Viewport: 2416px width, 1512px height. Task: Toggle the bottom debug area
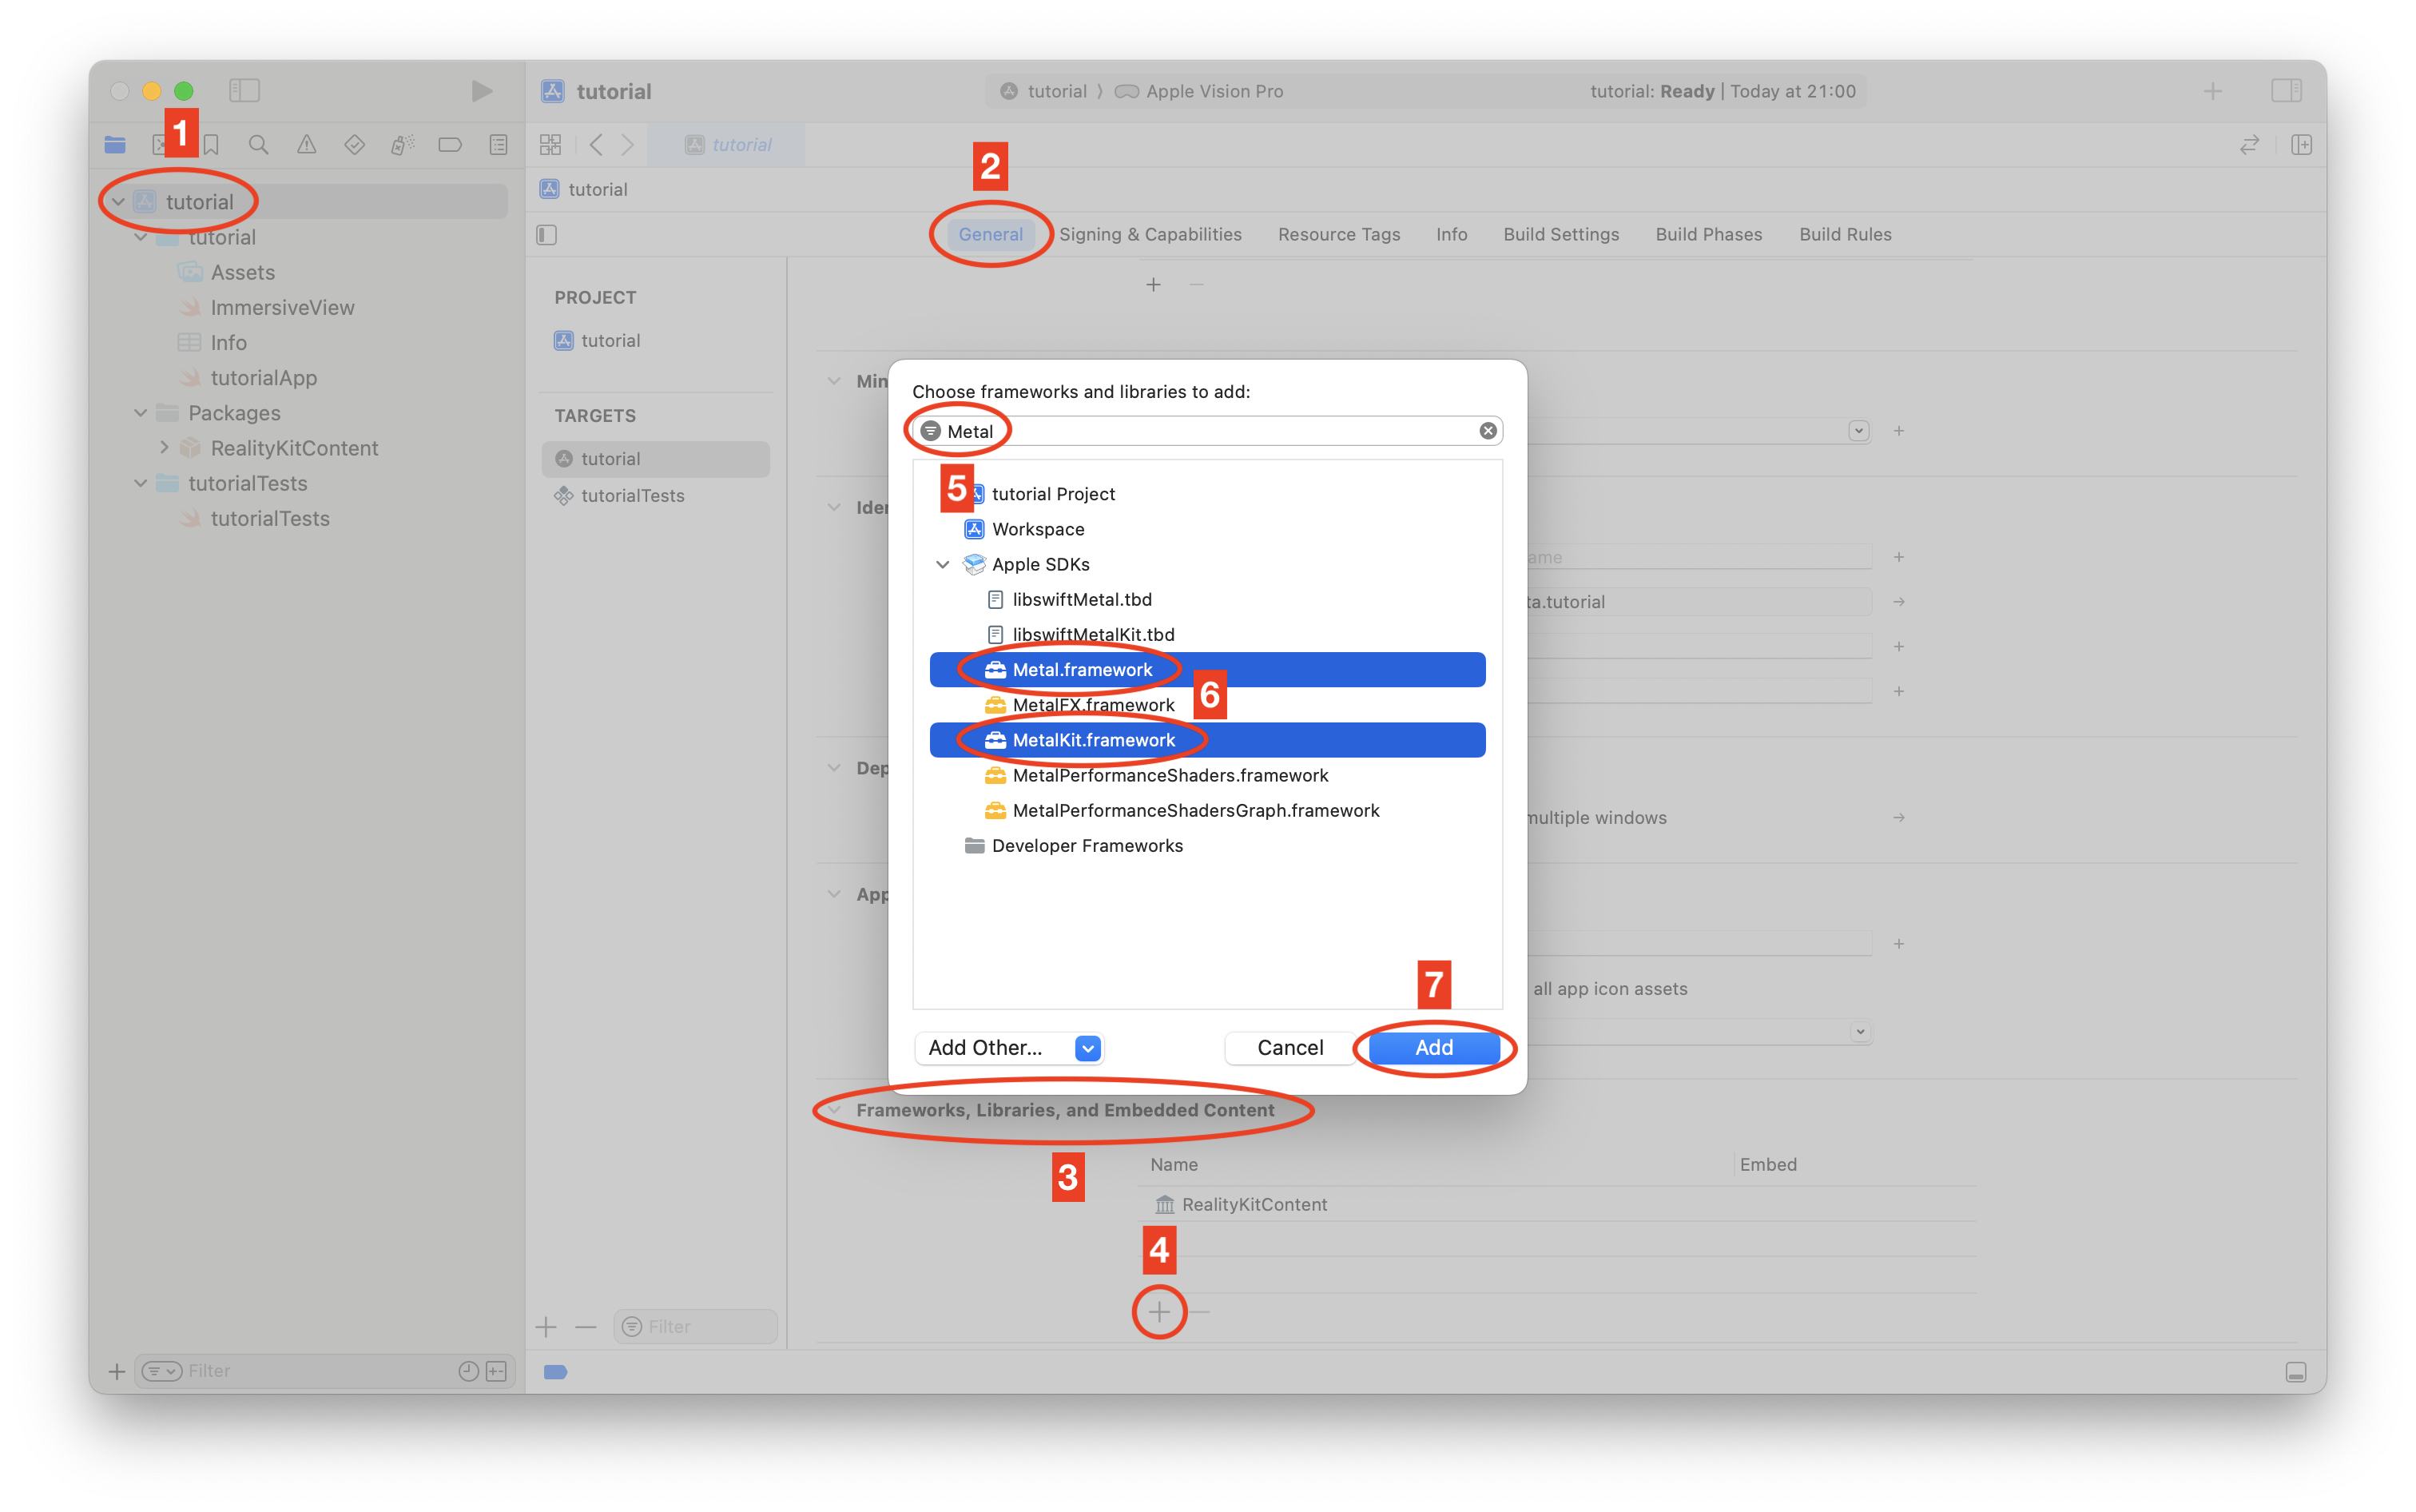coord(2295,1372)
